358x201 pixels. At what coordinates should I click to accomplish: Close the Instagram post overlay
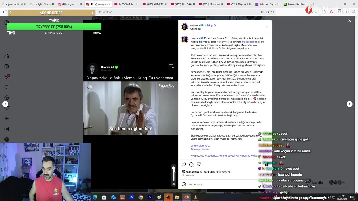[350, 21]
